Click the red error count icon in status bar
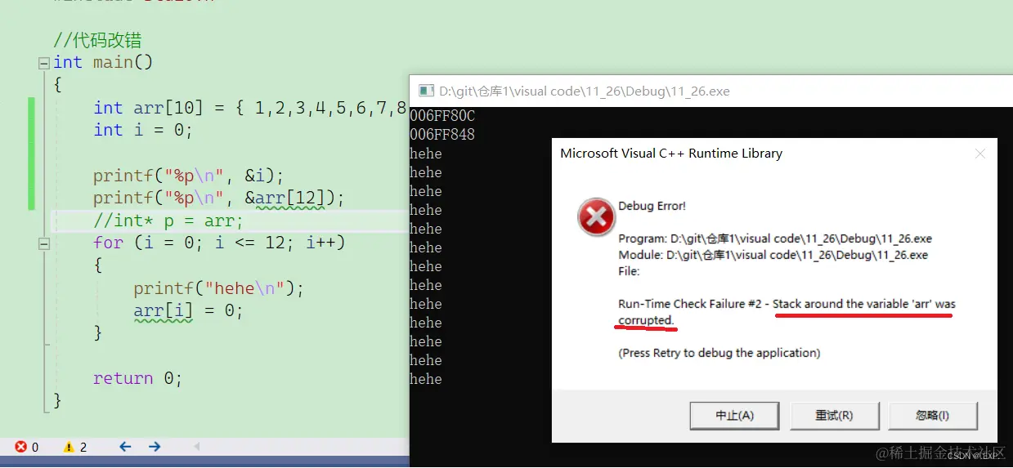The width and height of the screenshot is (1013, 468). pos(20,447)
